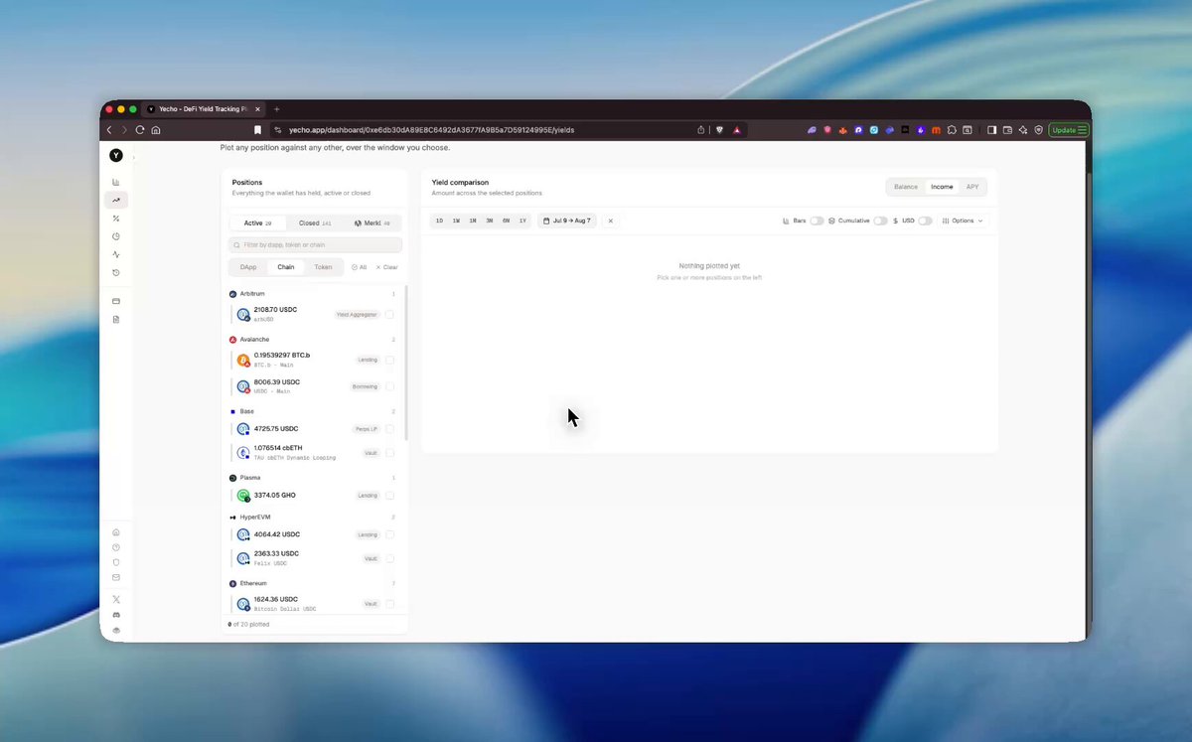1192x742 pixels.
Task: Click the green Update button in the browser
Action: [1069, 130]
